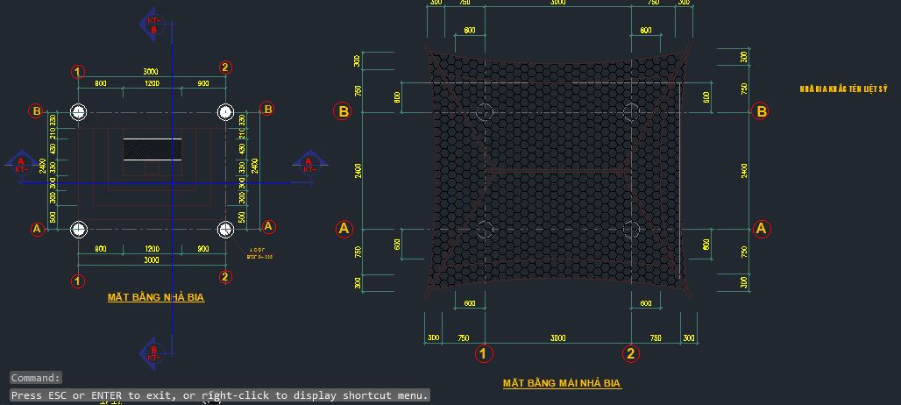Select the title MẶT BẰNG MÁI NHÀ BIA
901x405 pixels.
pos(562,383)
